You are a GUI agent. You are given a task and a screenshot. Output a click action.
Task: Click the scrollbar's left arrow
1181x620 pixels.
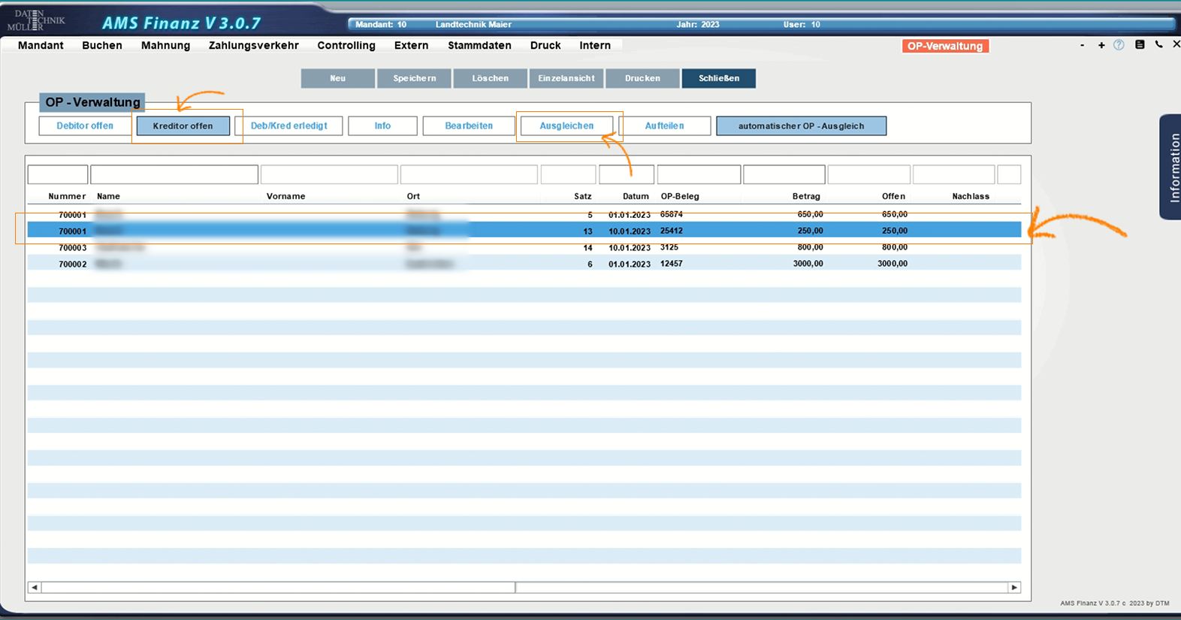pyautogui.click(x=35, y=588)
